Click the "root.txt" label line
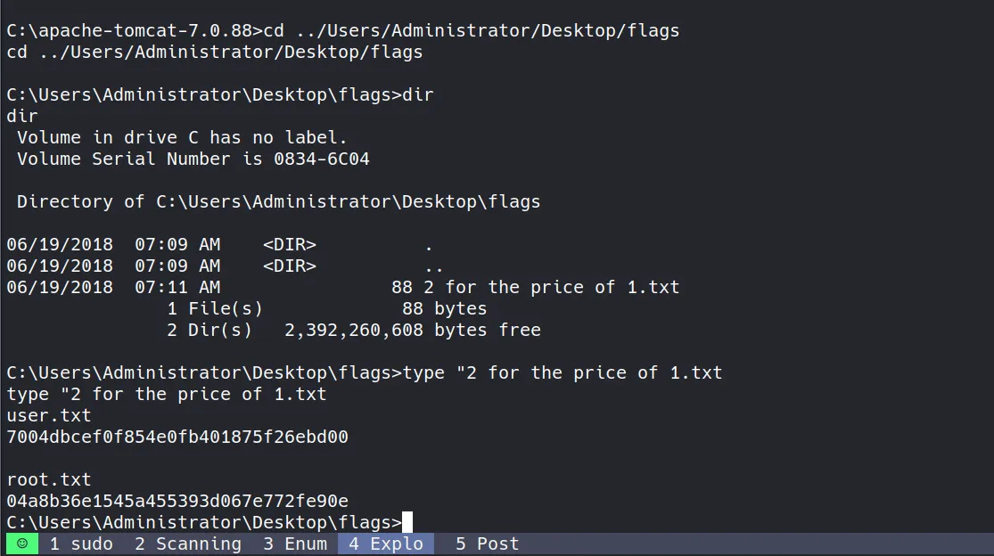The height and width of the screenshot is (556, 994). [49, 479]
